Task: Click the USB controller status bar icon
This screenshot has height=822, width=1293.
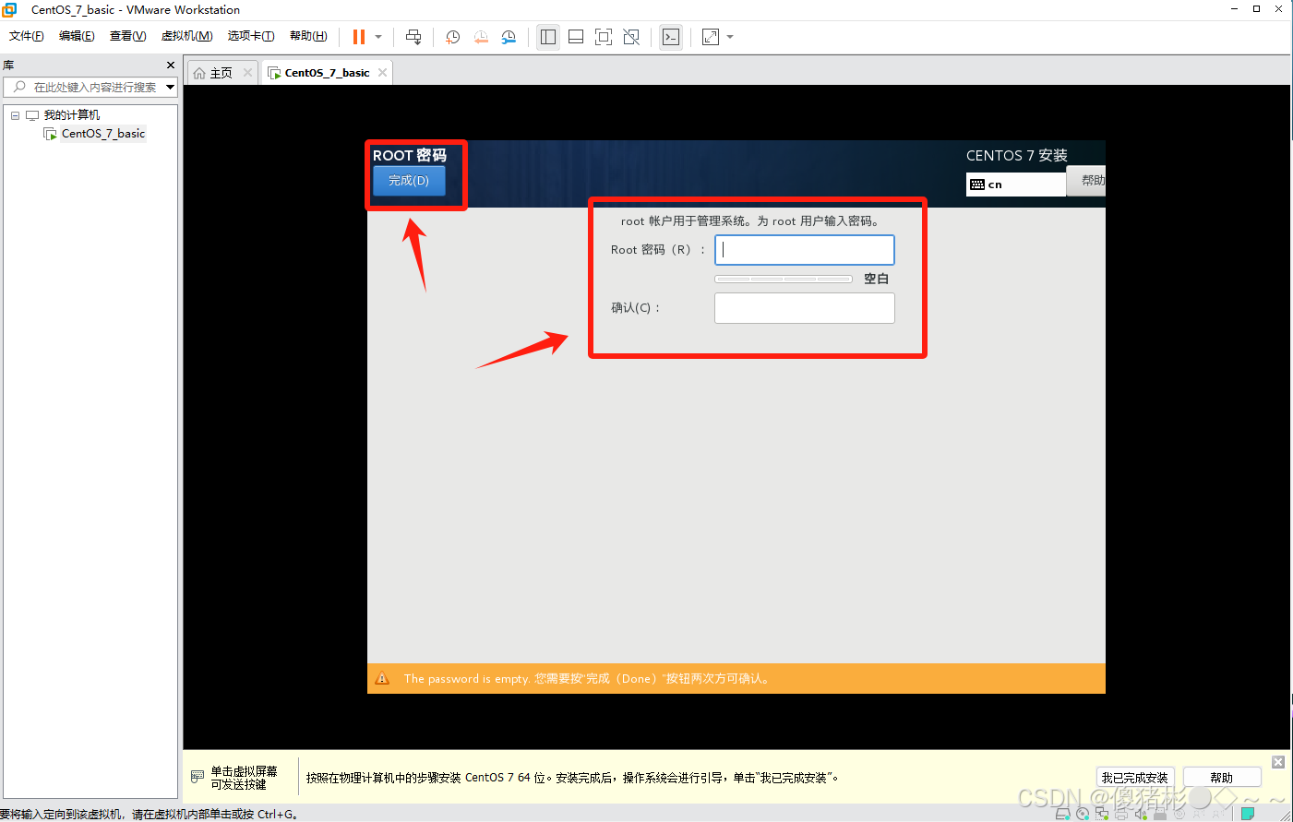Action: (x=1160, y=814)
